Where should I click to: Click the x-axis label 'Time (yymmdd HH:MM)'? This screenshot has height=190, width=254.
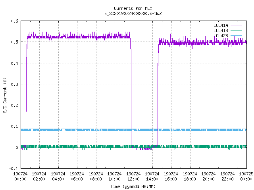click(133, 186)
